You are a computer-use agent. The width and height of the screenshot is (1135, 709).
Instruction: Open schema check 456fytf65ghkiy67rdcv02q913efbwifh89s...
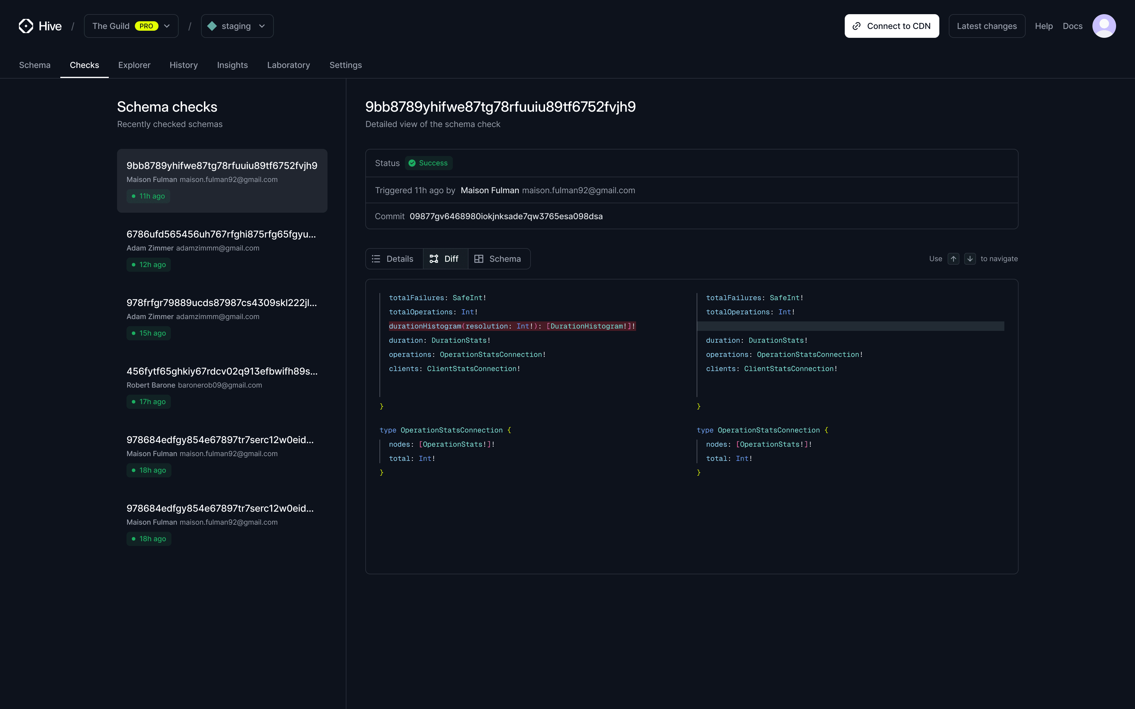(x=222, y=386)
